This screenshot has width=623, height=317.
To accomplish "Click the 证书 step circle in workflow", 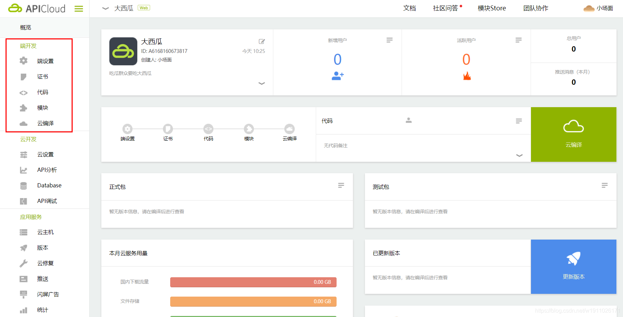I will tap(168, 129).
